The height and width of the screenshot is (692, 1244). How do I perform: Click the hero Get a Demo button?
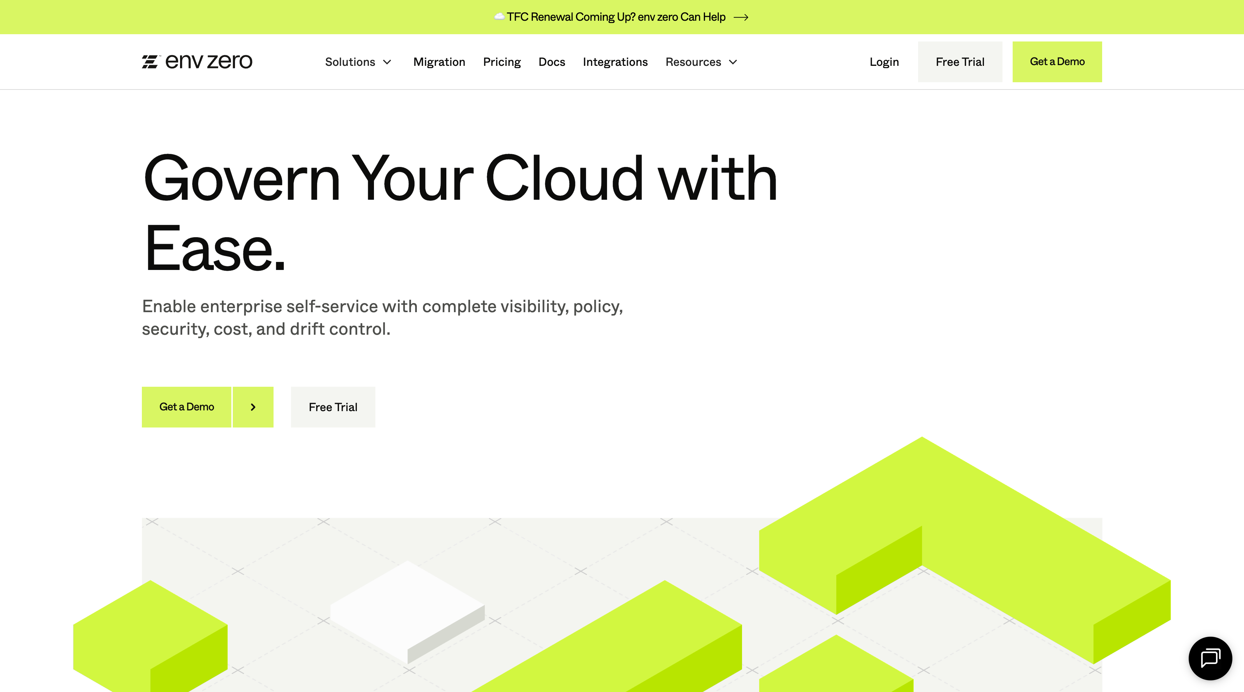point(186,407)
